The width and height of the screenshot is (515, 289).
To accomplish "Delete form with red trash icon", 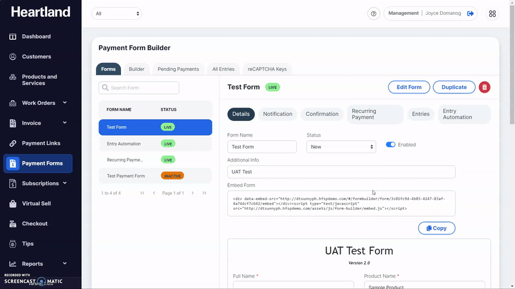I will pos(485,88).
